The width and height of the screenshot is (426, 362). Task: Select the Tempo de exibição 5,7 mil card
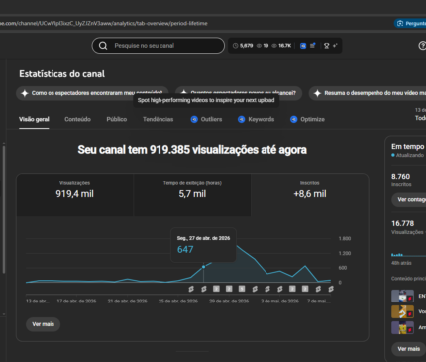tap(192, 194)
